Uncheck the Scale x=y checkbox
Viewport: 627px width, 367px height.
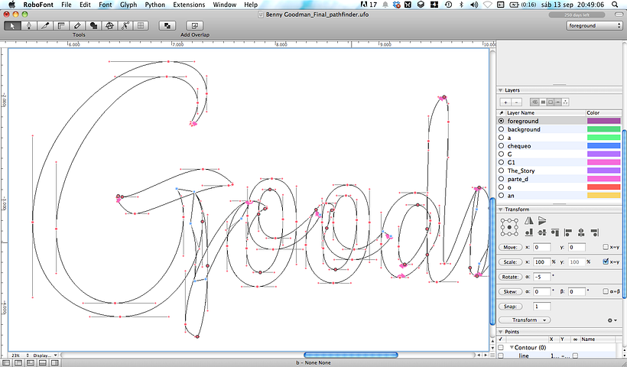pyautogui.click(x=606, y=261)
